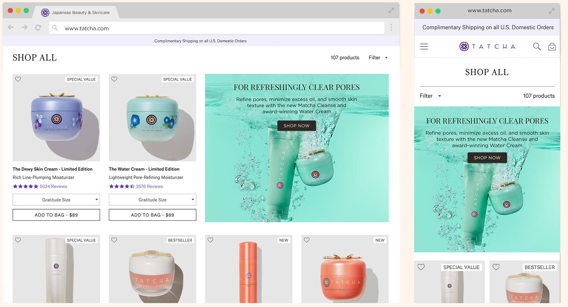Favorite the Bestseller product in mobile view

[x=496, y=267]
